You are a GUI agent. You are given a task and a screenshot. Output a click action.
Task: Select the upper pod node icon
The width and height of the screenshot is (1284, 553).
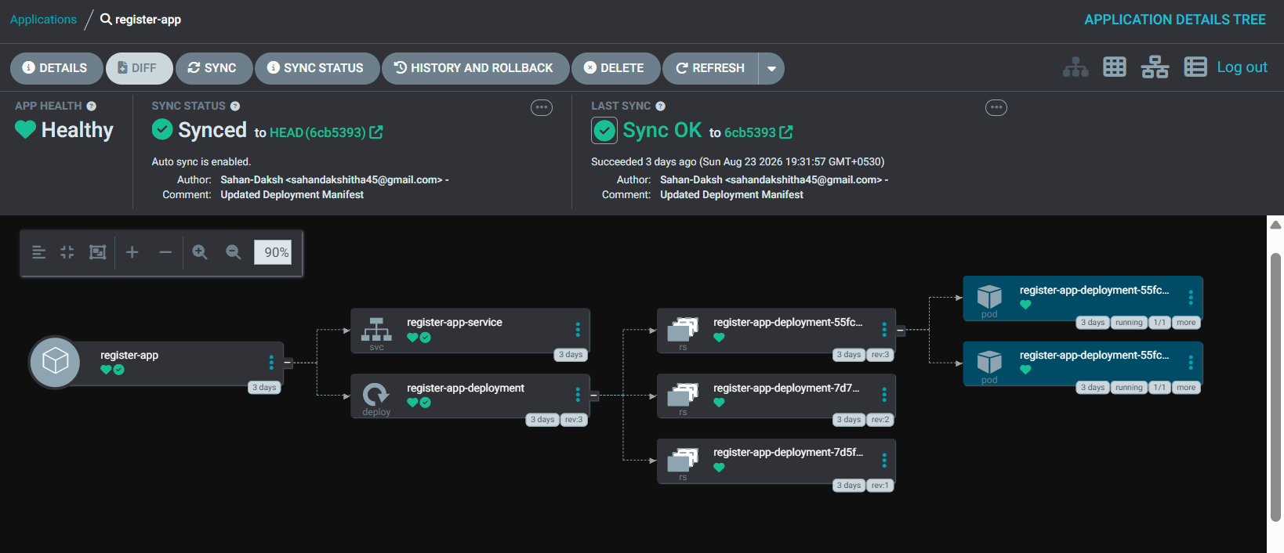pos(989,296)
